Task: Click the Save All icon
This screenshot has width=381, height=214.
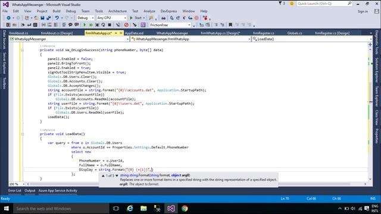Action: (x=49, y=18)
